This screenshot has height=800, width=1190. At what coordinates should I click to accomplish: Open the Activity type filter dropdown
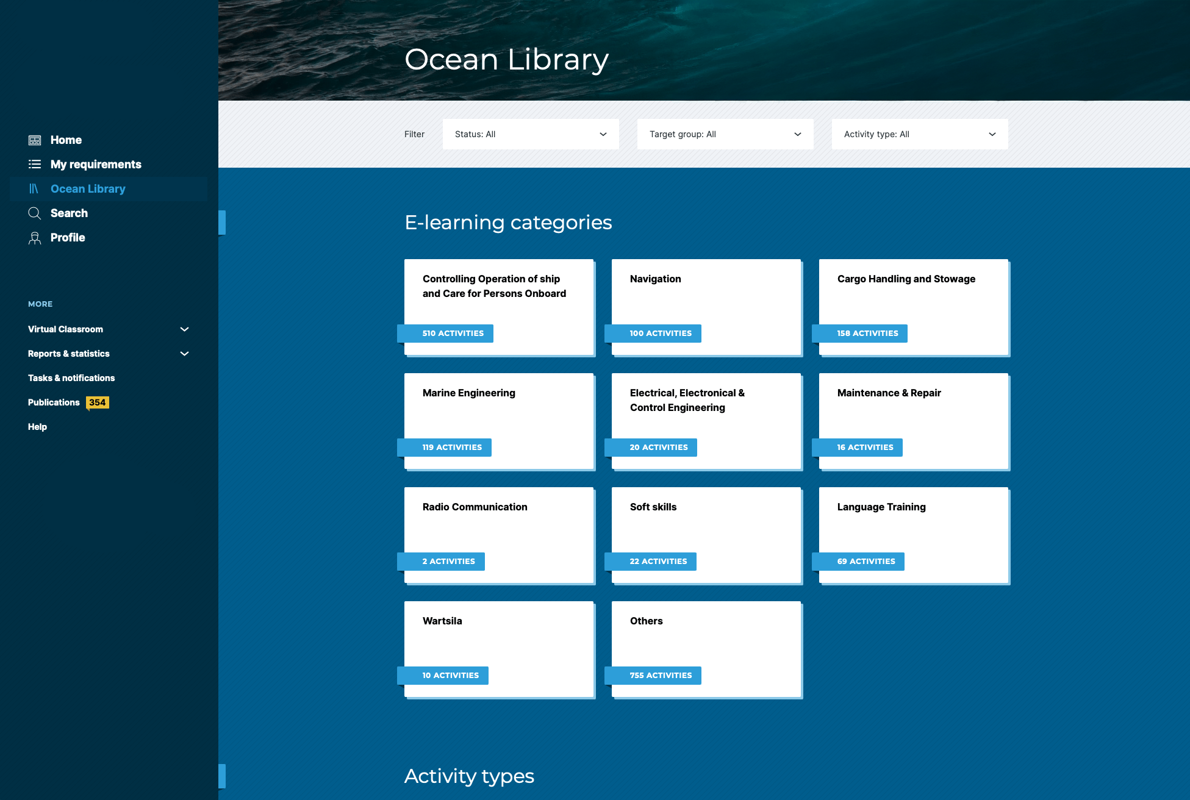coord(919,134)
